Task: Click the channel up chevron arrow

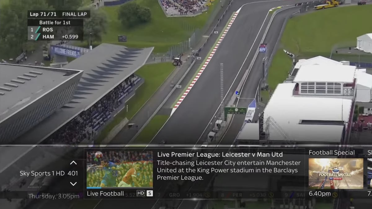Action: point(73,163)
